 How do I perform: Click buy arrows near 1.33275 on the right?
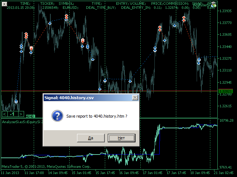[198, 61]
